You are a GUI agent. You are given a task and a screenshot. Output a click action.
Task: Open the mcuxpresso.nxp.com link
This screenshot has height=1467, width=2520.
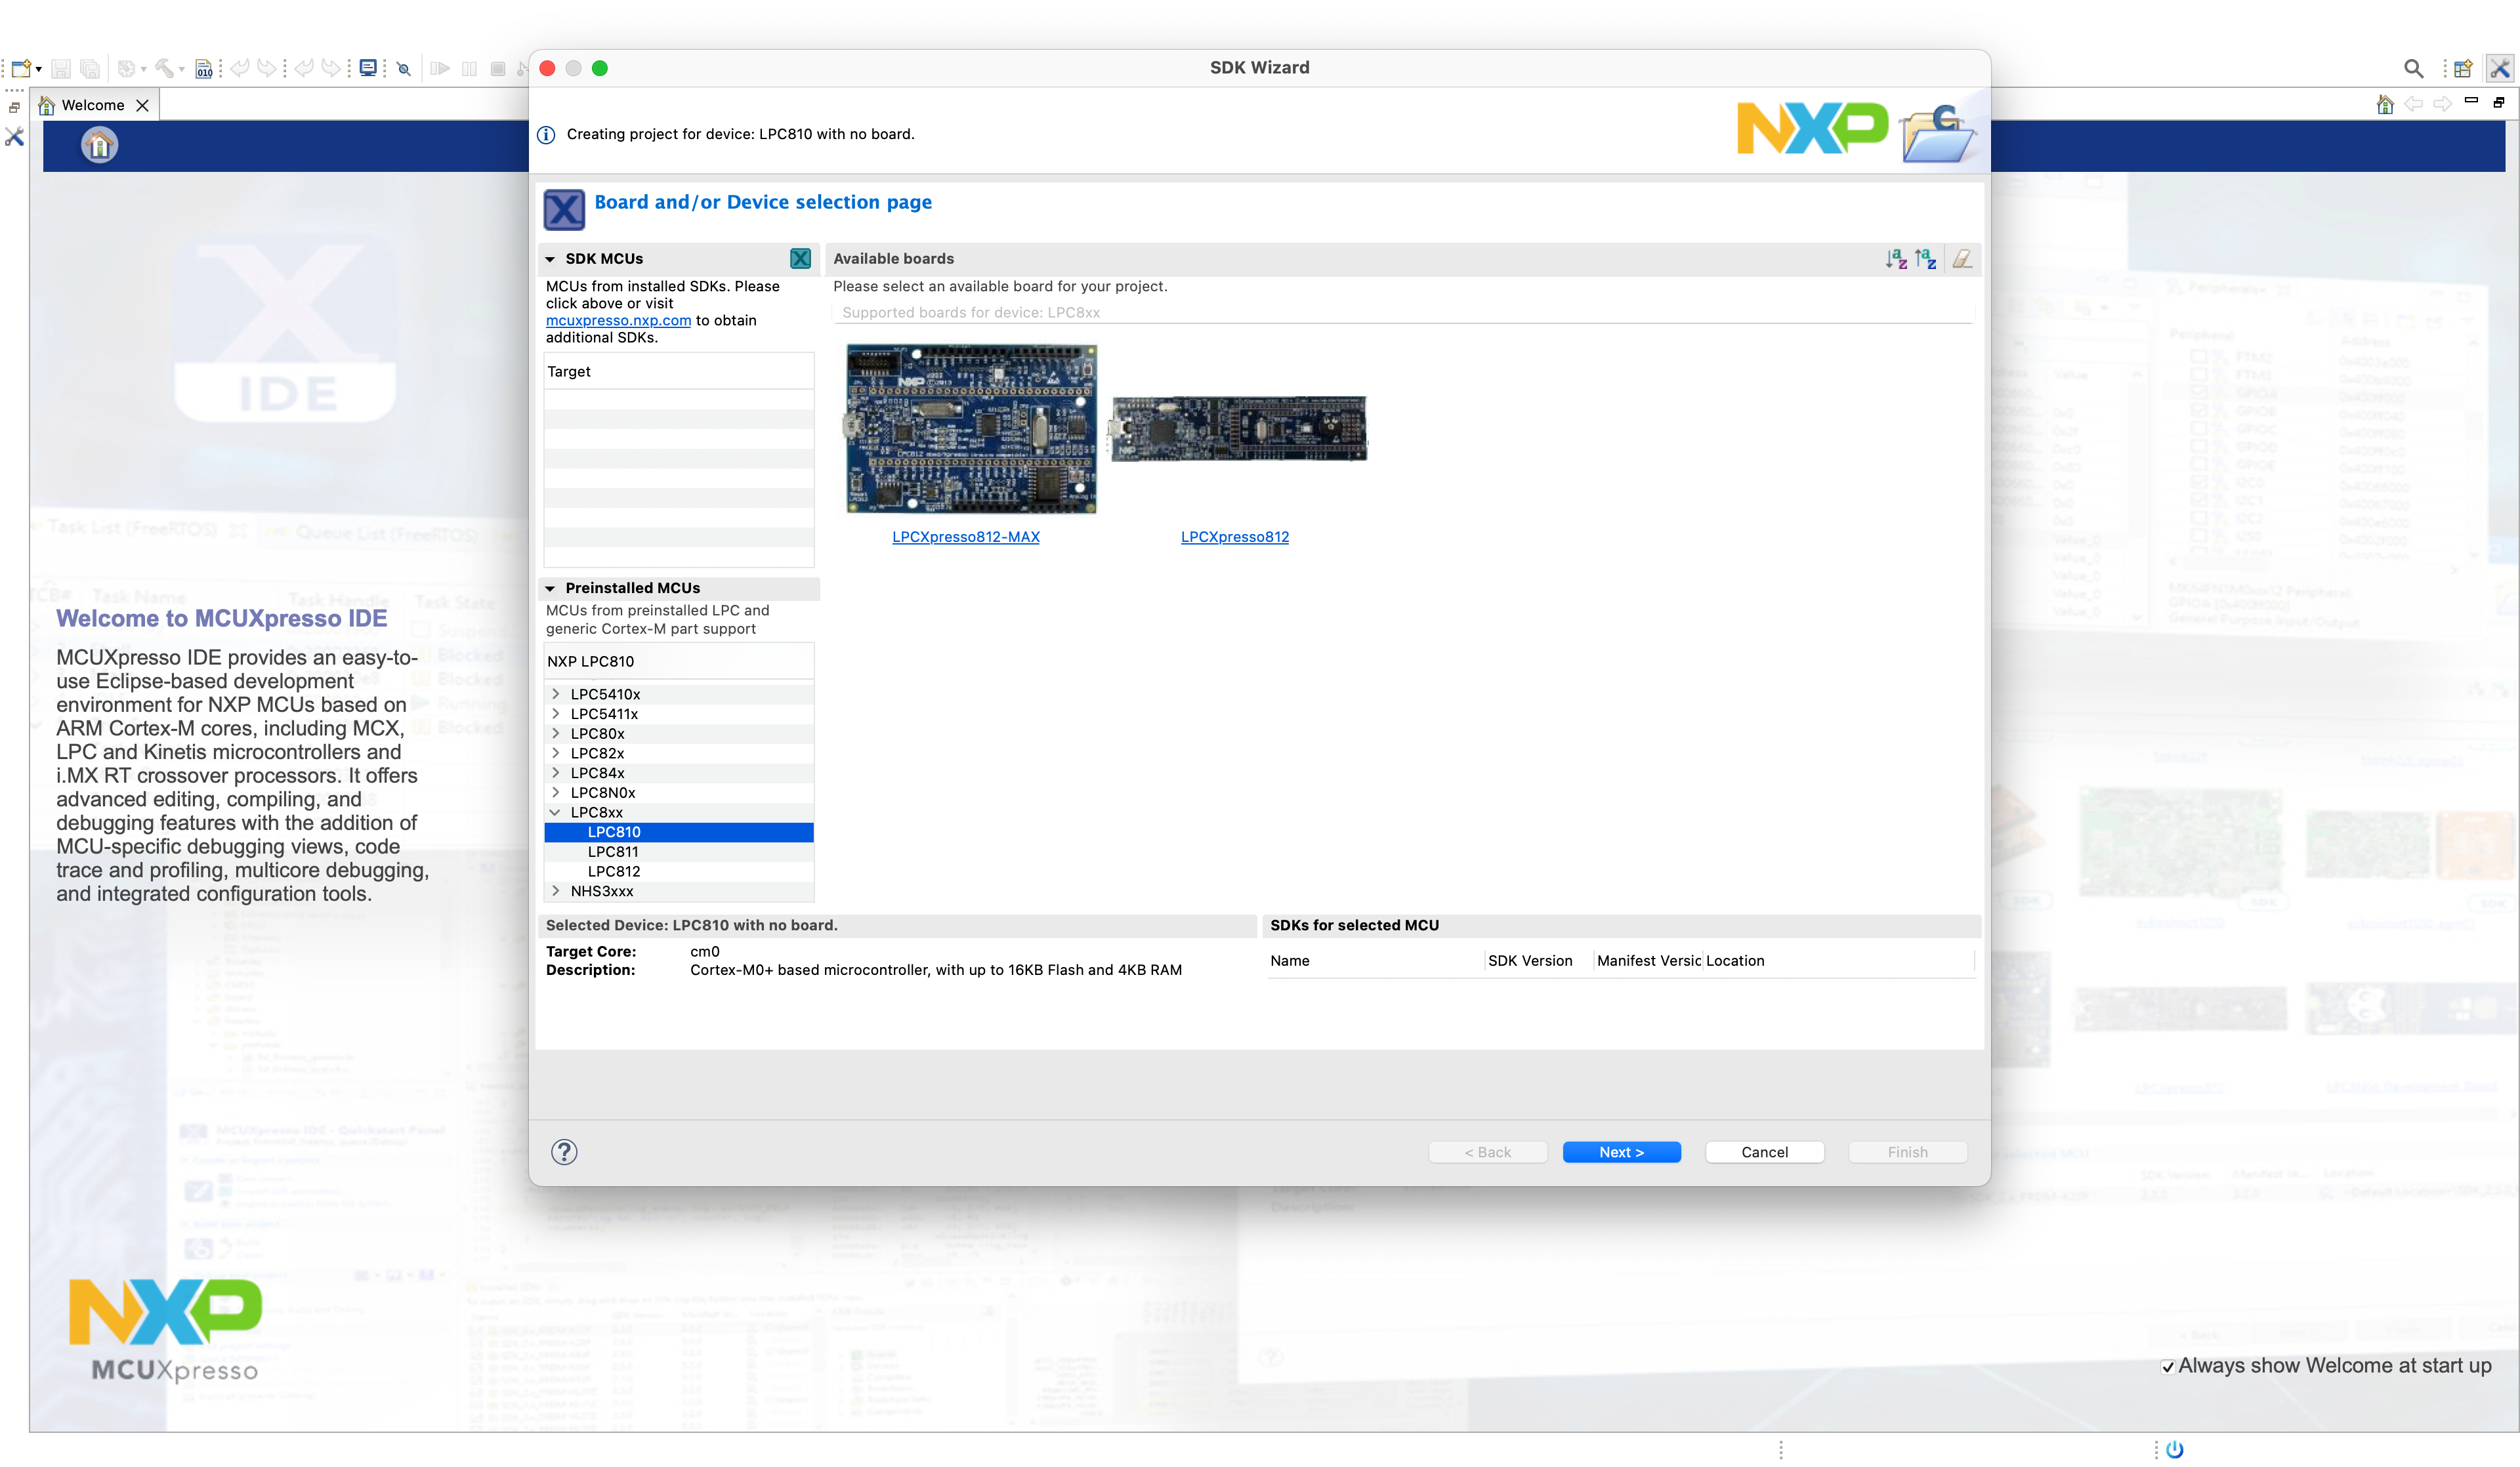pyautogui.click(x=618, y=321)
